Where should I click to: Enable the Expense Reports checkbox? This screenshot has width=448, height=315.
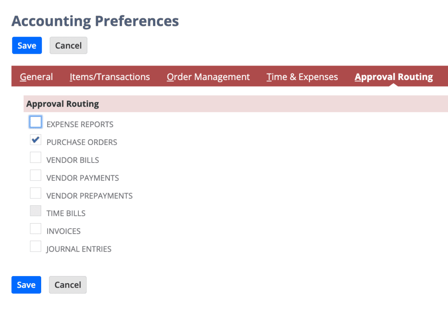(35, 122)
